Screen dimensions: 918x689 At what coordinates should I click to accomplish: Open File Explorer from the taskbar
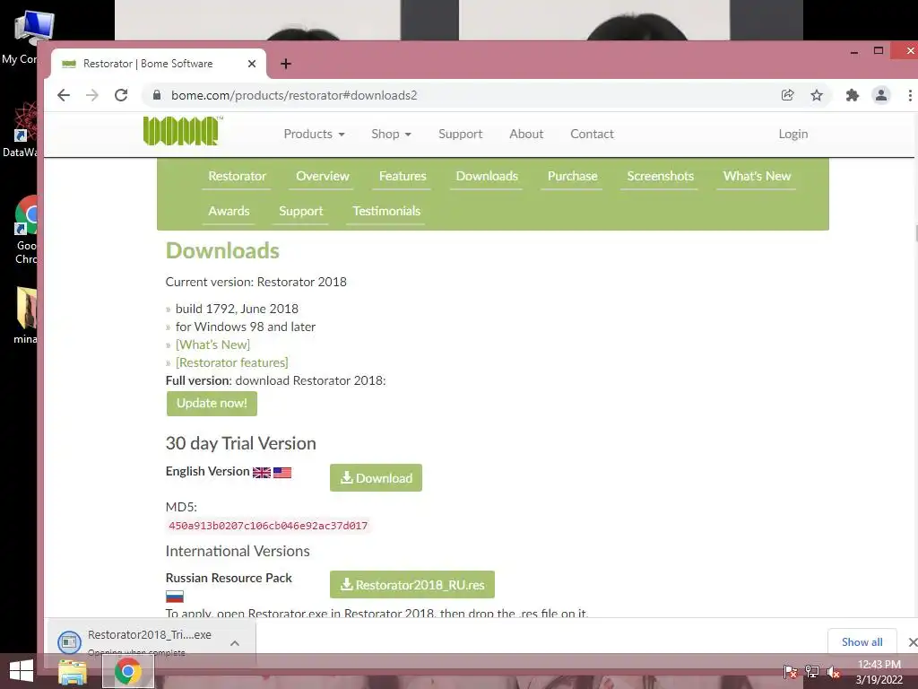[x=72, y=671]
